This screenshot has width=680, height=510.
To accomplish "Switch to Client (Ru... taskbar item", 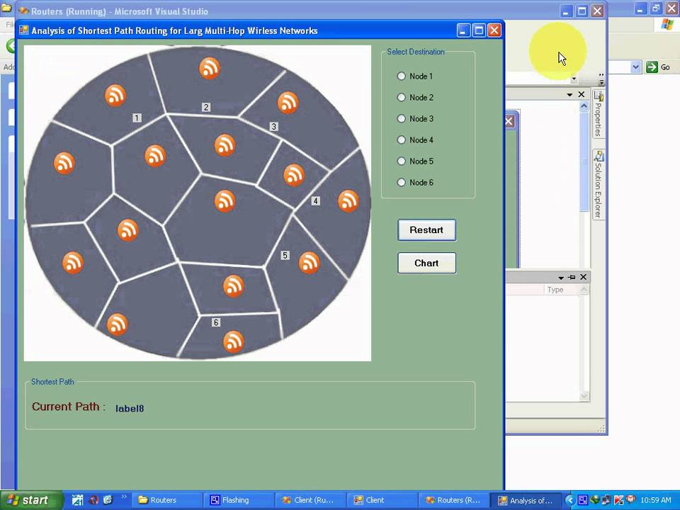I will click(x=311, y=501).
